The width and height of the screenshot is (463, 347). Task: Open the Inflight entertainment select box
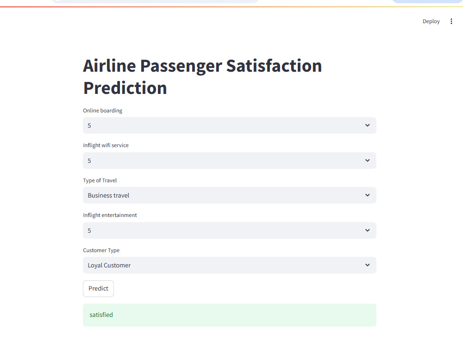click(230, 230)
